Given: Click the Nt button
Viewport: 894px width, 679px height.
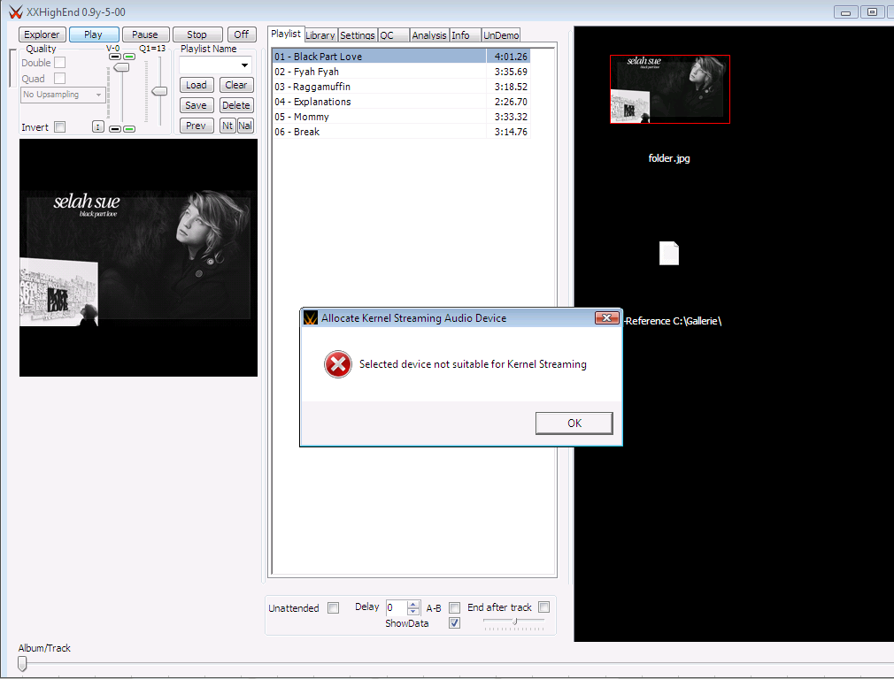Looking at the screenshot, I should pyautogui.click(x=227, y=126).
